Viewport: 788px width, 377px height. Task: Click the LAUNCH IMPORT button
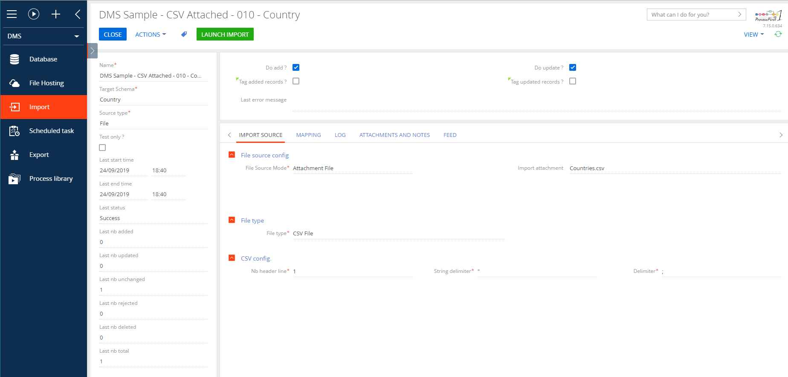[225, 34]
